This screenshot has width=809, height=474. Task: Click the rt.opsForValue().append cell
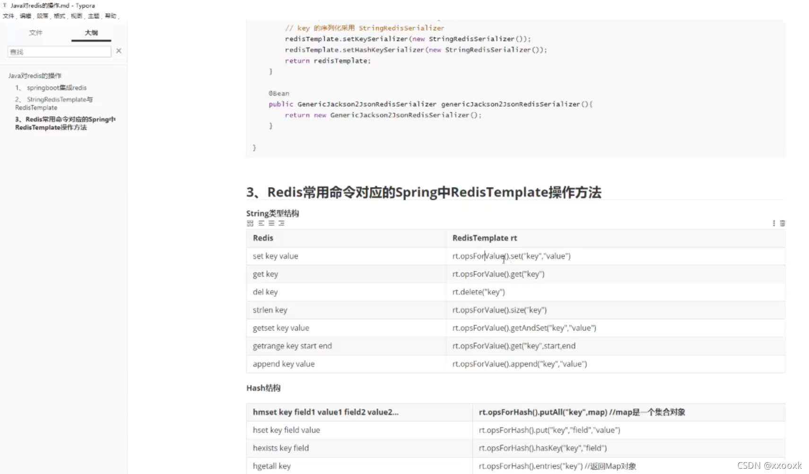click(616, 364)
